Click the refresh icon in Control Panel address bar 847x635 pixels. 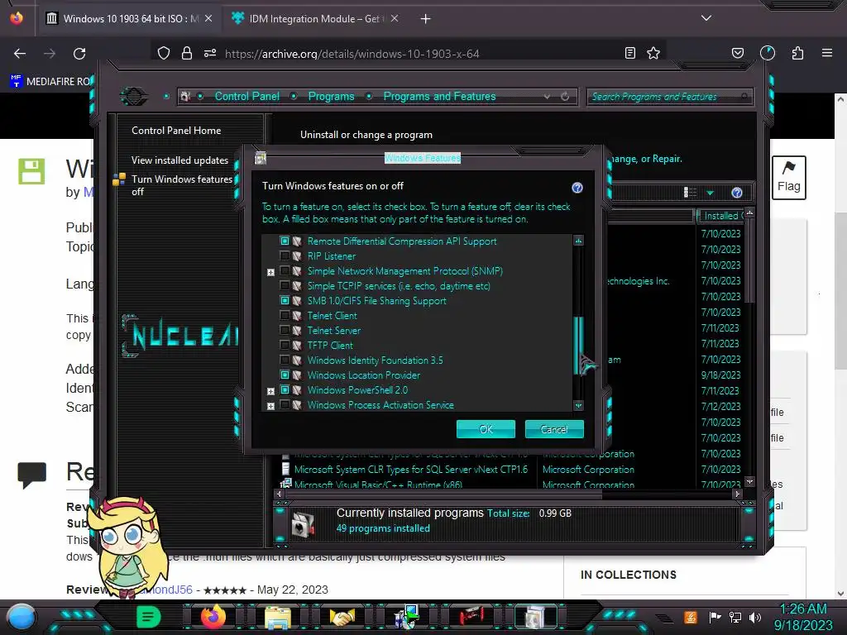pos(565,96)
